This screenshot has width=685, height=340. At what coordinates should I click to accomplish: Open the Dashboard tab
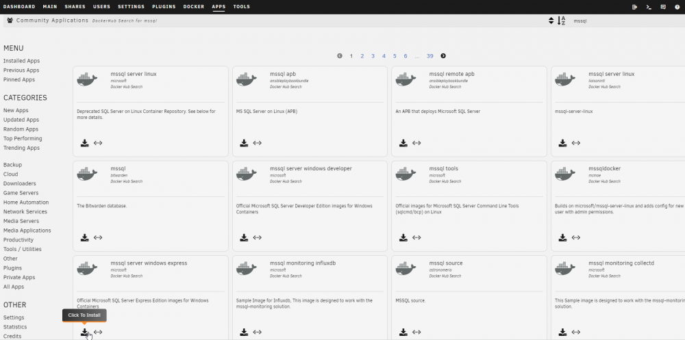(19, 7)
